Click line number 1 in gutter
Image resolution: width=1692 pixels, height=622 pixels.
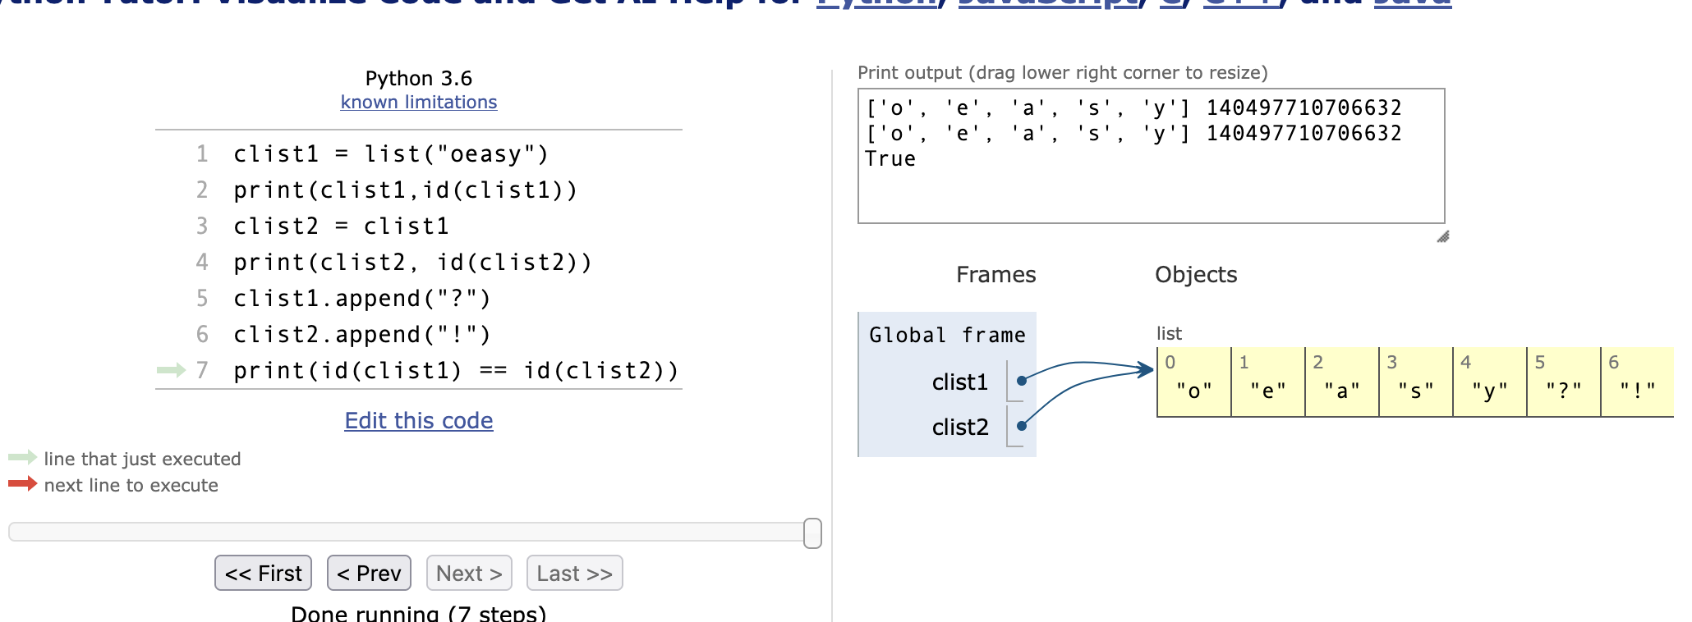click(202, 154)
